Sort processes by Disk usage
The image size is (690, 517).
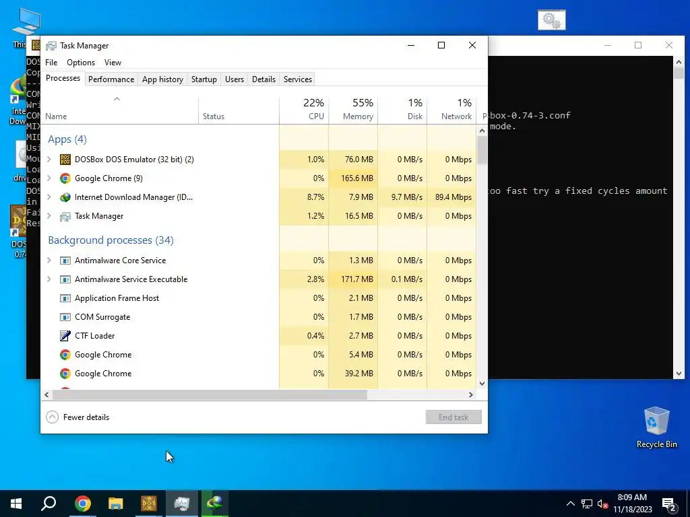402,110
